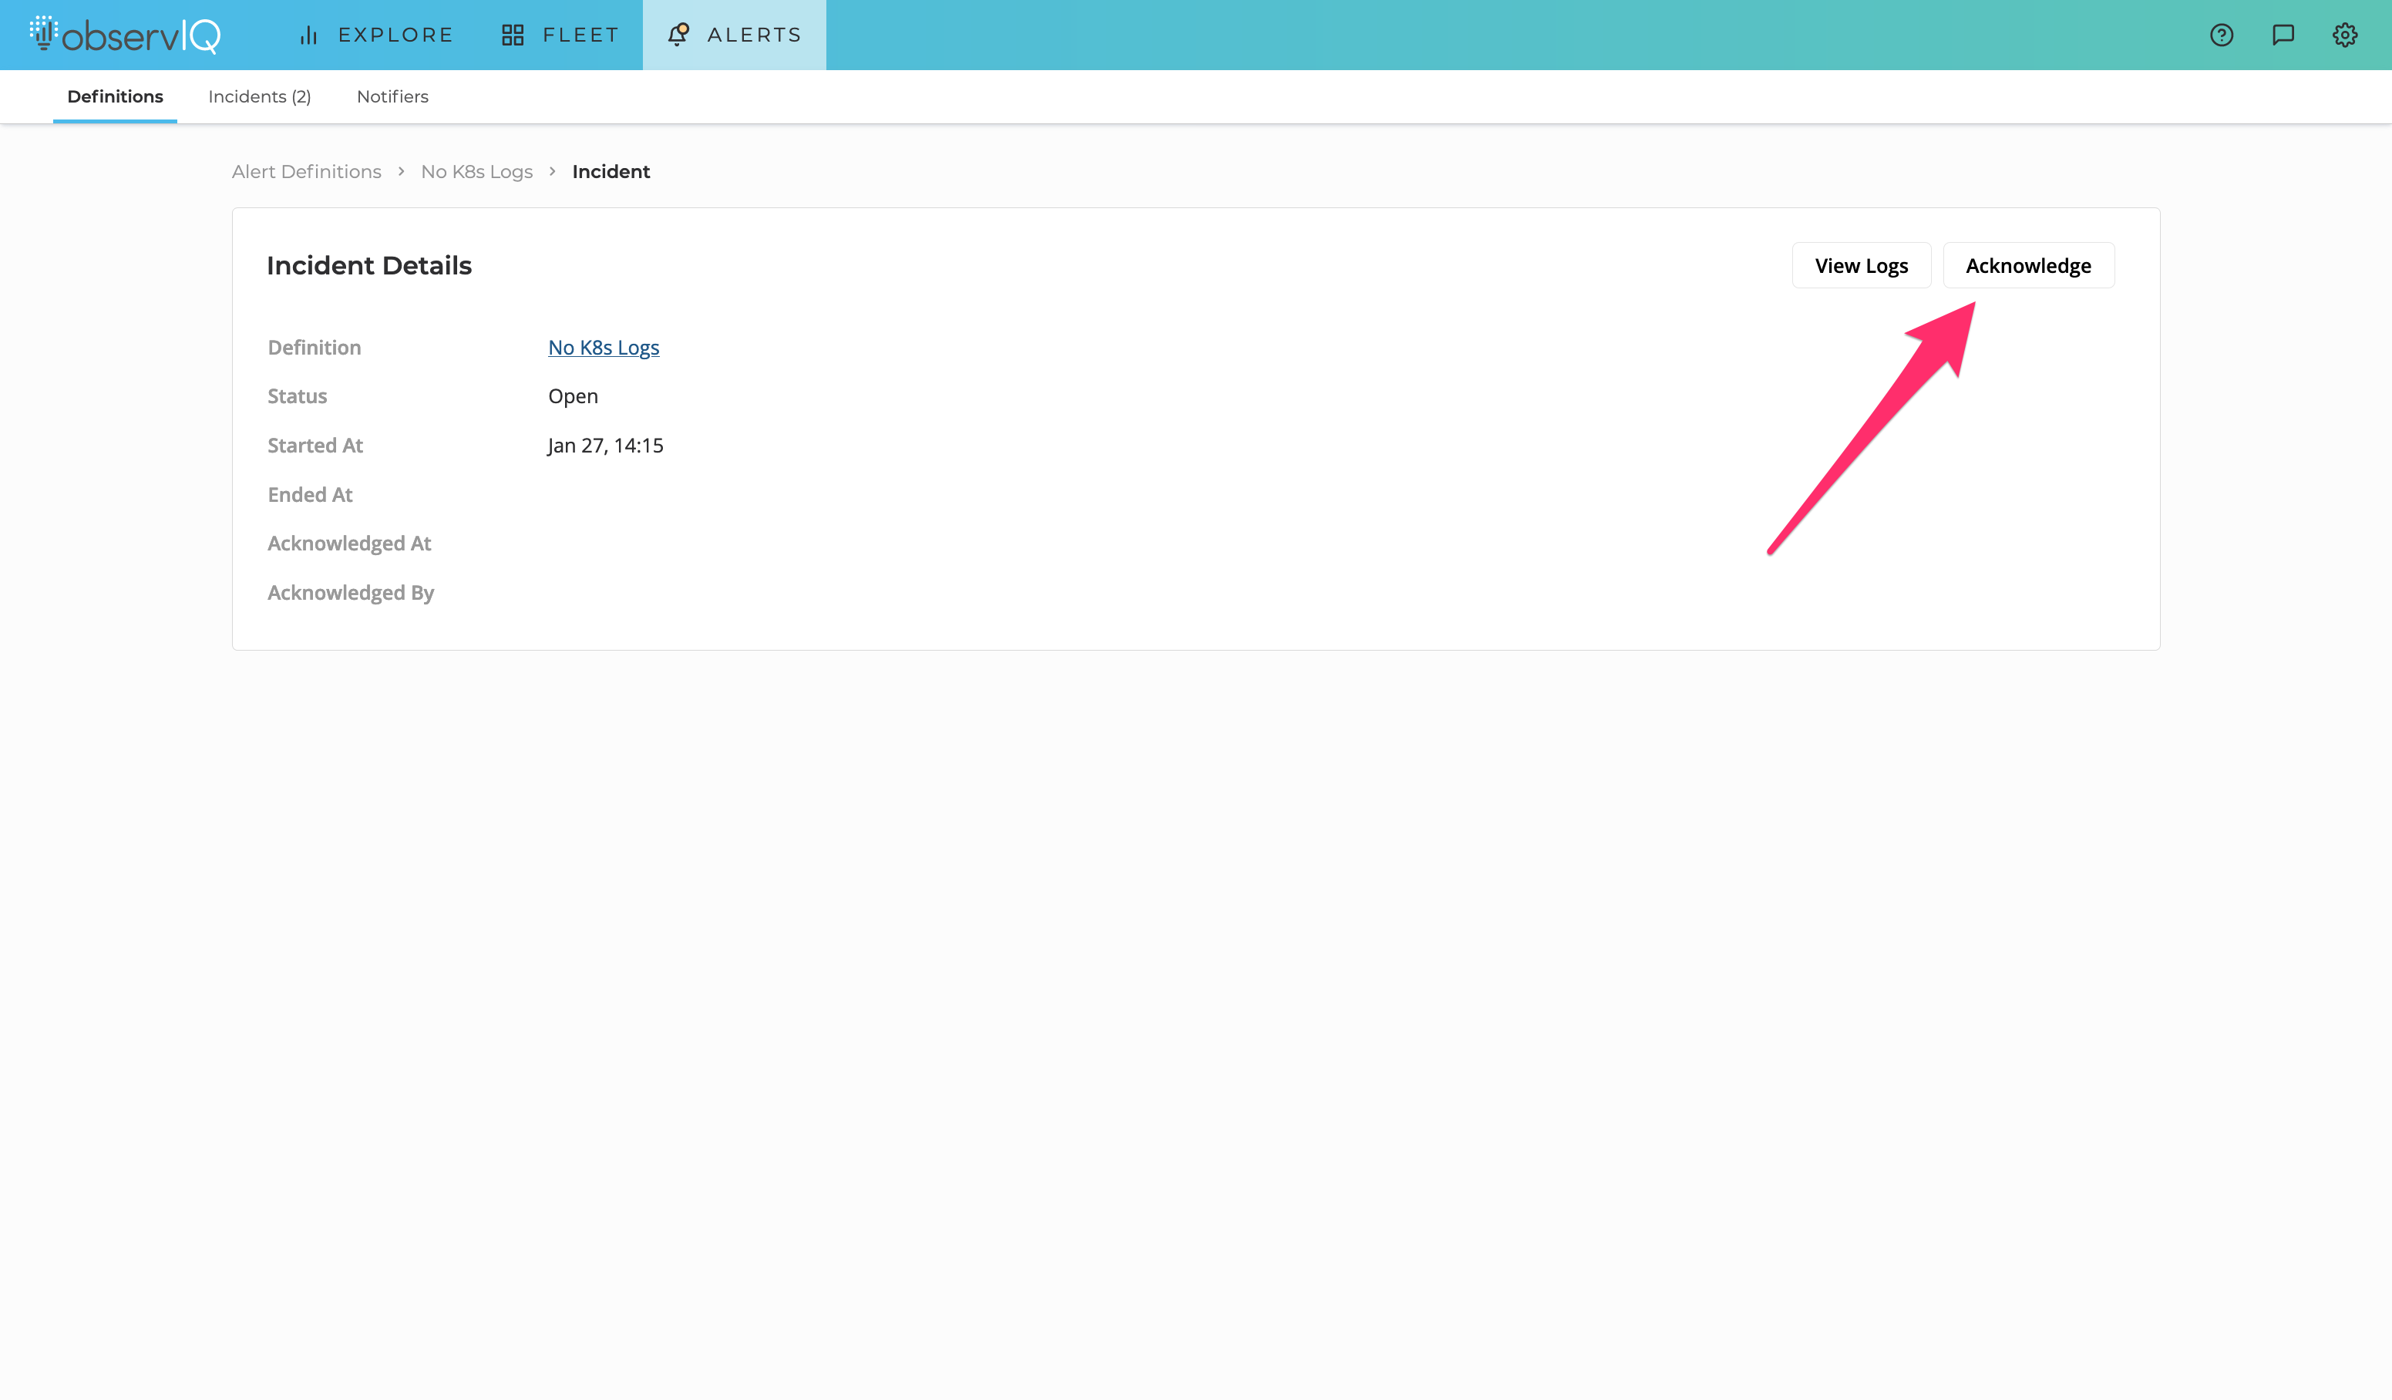2392x1400 pixels.
Task: Open the Notifiers tab
Action: [392, 97]
